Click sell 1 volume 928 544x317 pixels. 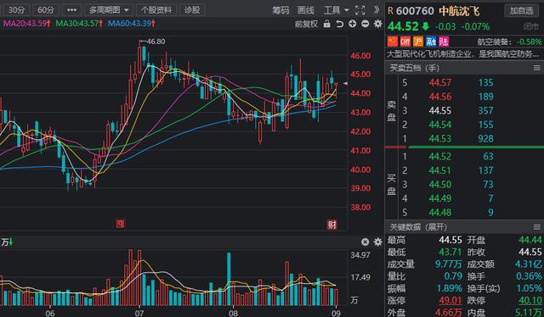click(485, 139)
